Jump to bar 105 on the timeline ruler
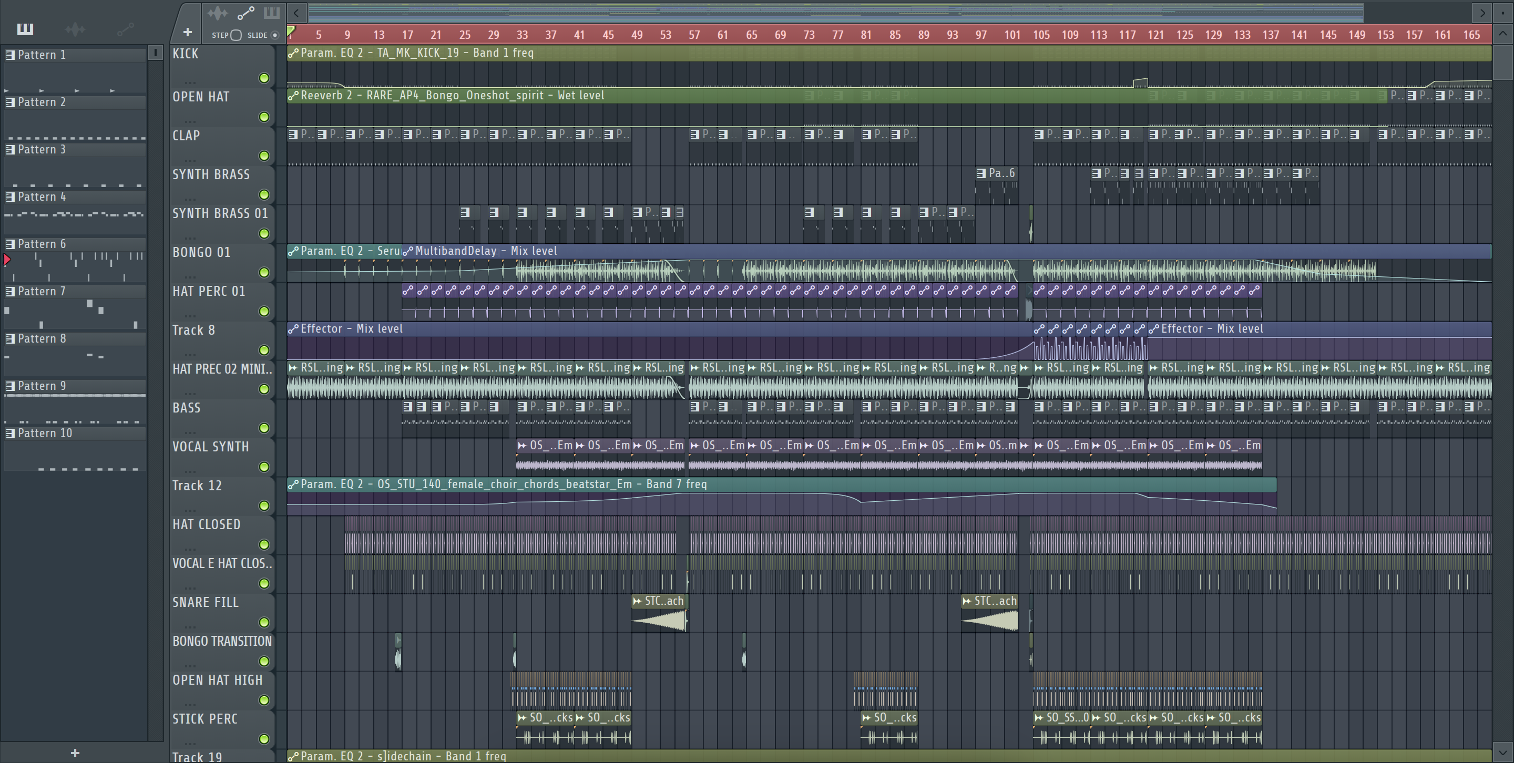This screenshot has height=763, width=1514. (1041, 35)
